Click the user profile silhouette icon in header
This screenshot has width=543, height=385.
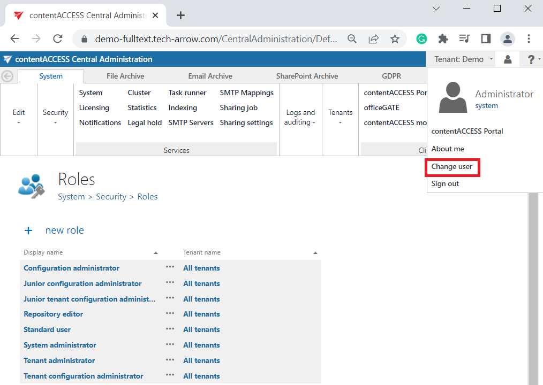[x=507, y=59]
